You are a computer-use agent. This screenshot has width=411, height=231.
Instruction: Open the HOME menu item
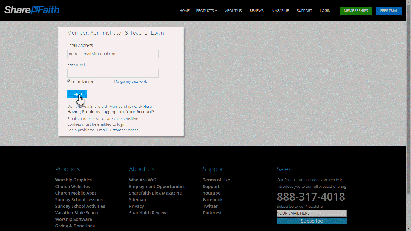pos(185,11)
